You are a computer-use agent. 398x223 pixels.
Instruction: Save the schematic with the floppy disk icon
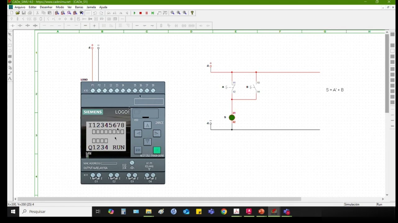[x=24, y=13]
